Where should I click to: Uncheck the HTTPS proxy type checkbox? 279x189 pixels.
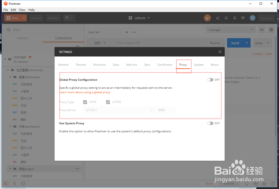pyautogui.click(x=108, y=102)
